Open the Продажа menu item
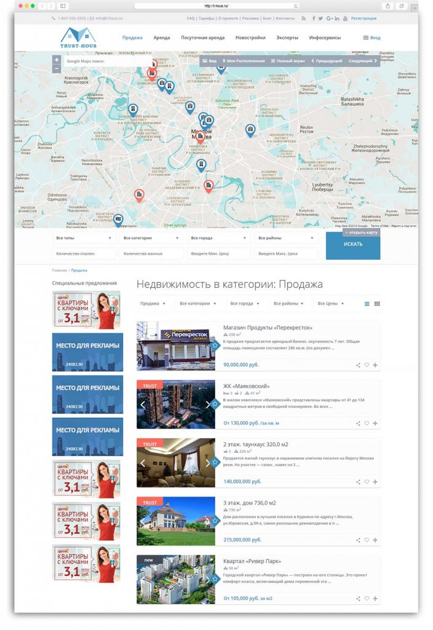The image size is (433, 630). tap(133, 38)
